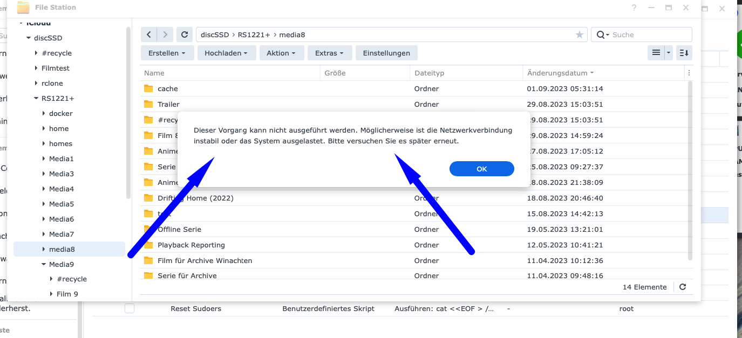Viewport: 742px width, 338px height.
Task: Open Einstellungen settings
Action: coord(386,53)
